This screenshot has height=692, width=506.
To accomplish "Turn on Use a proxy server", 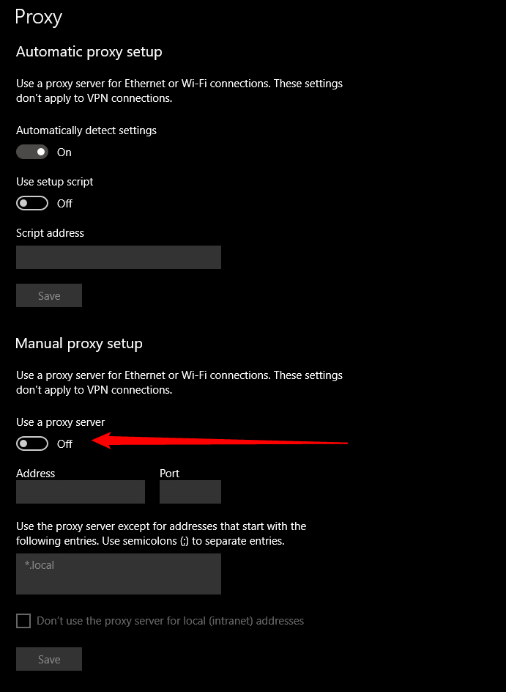I will [31, 443].
